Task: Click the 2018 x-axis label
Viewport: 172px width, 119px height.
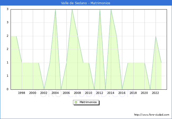Action: click(133, 93)
